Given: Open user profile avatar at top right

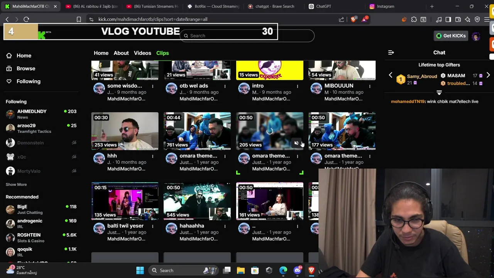Looking at the screenshot, I should click(476, 36).
